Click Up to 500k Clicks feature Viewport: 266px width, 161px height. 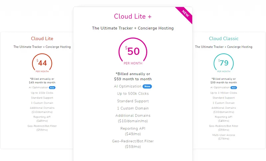point(133,94)
